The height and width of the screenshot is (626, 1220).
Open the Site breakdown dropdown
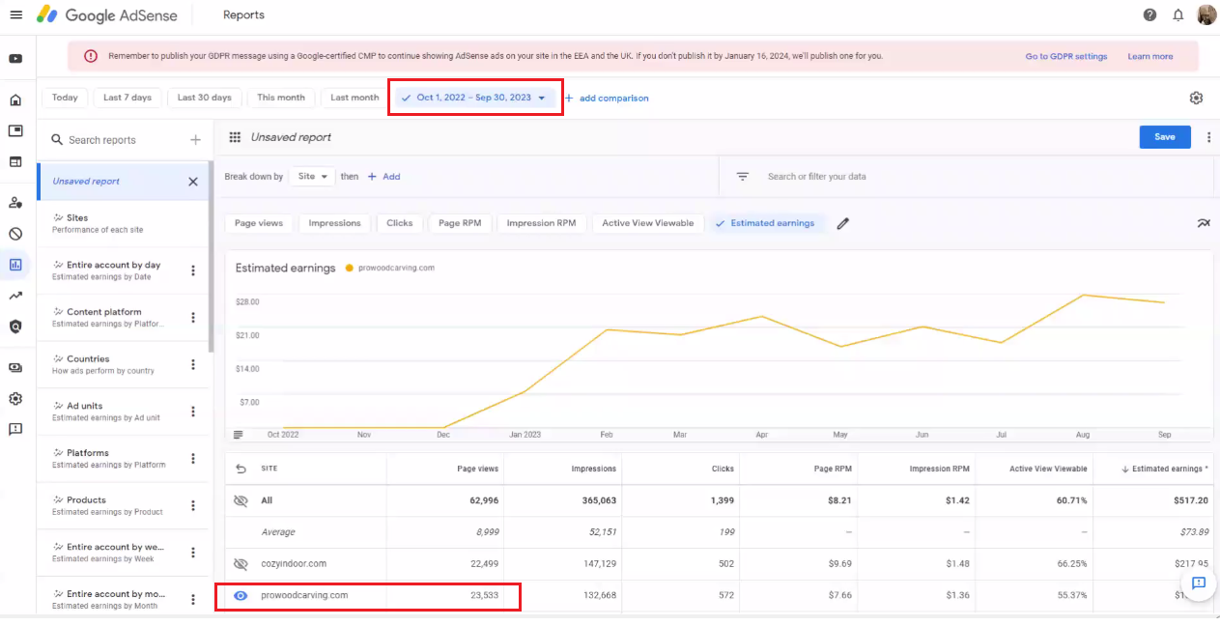click(312, 177)
